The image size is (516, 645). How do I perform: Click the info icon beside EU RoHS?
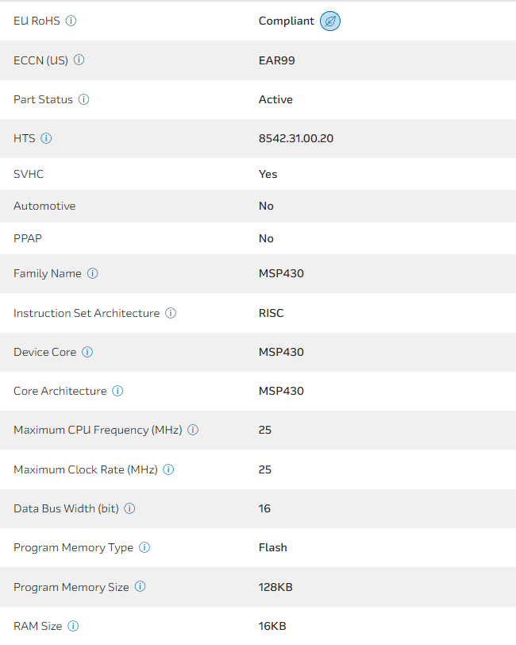[71, 21]
